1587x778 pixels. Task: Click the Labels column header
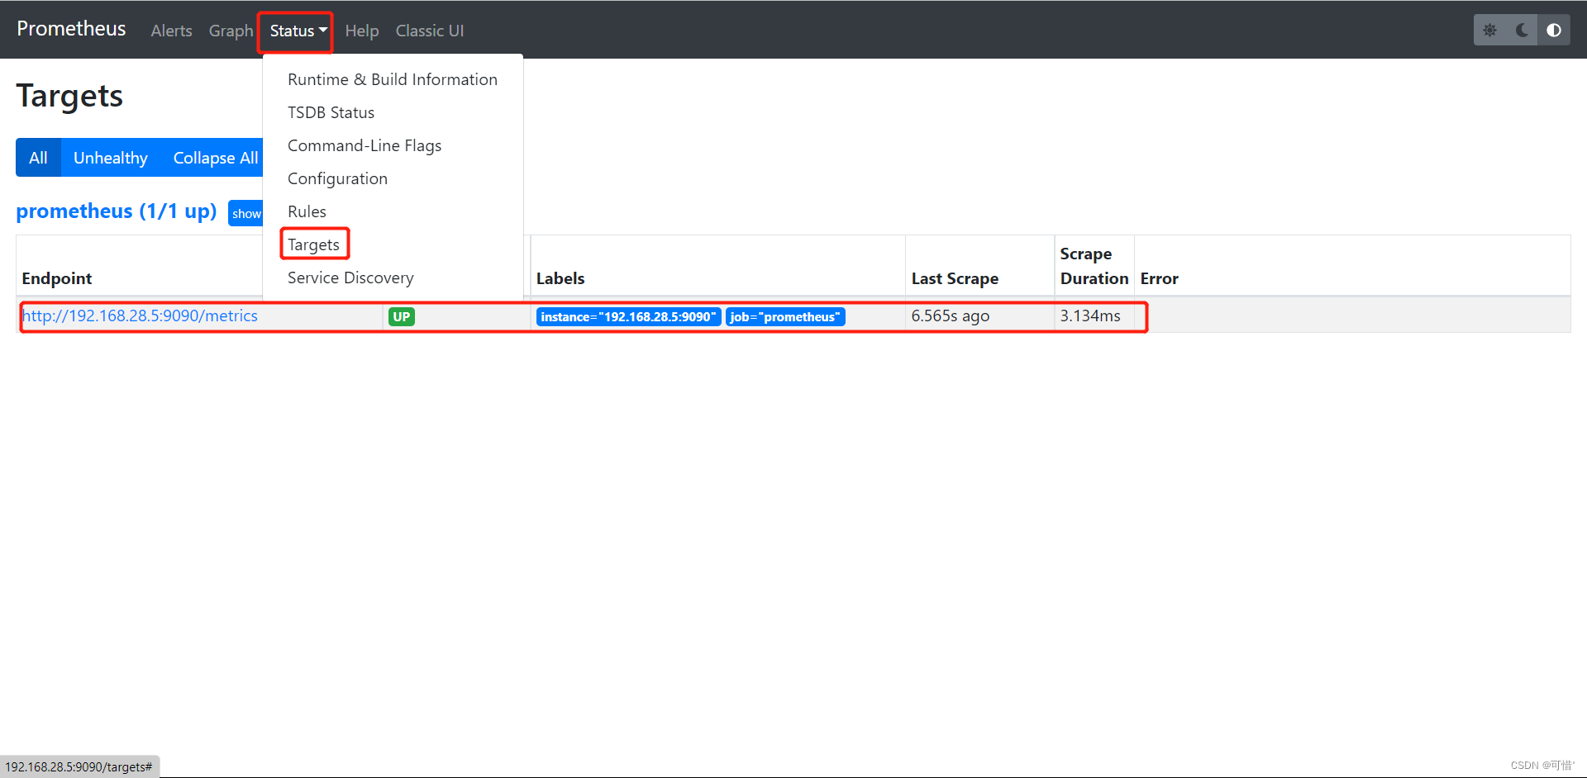pos(560,279)
